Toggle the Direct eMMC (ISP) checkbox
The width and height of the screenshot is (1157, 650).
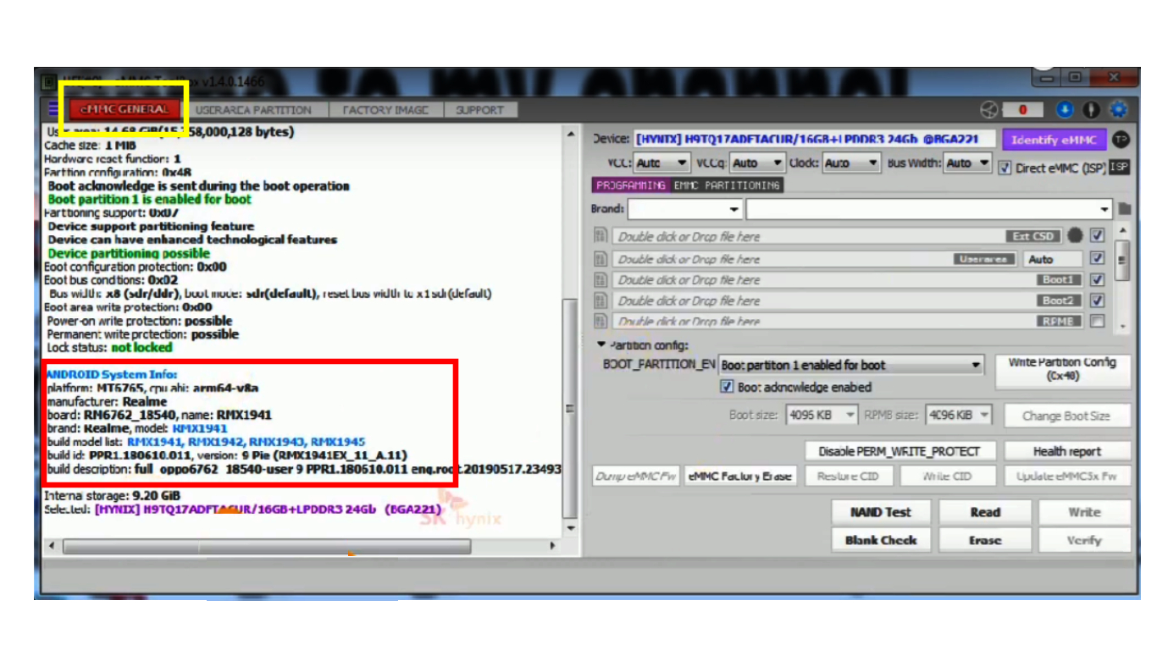tap(1005, 168)
